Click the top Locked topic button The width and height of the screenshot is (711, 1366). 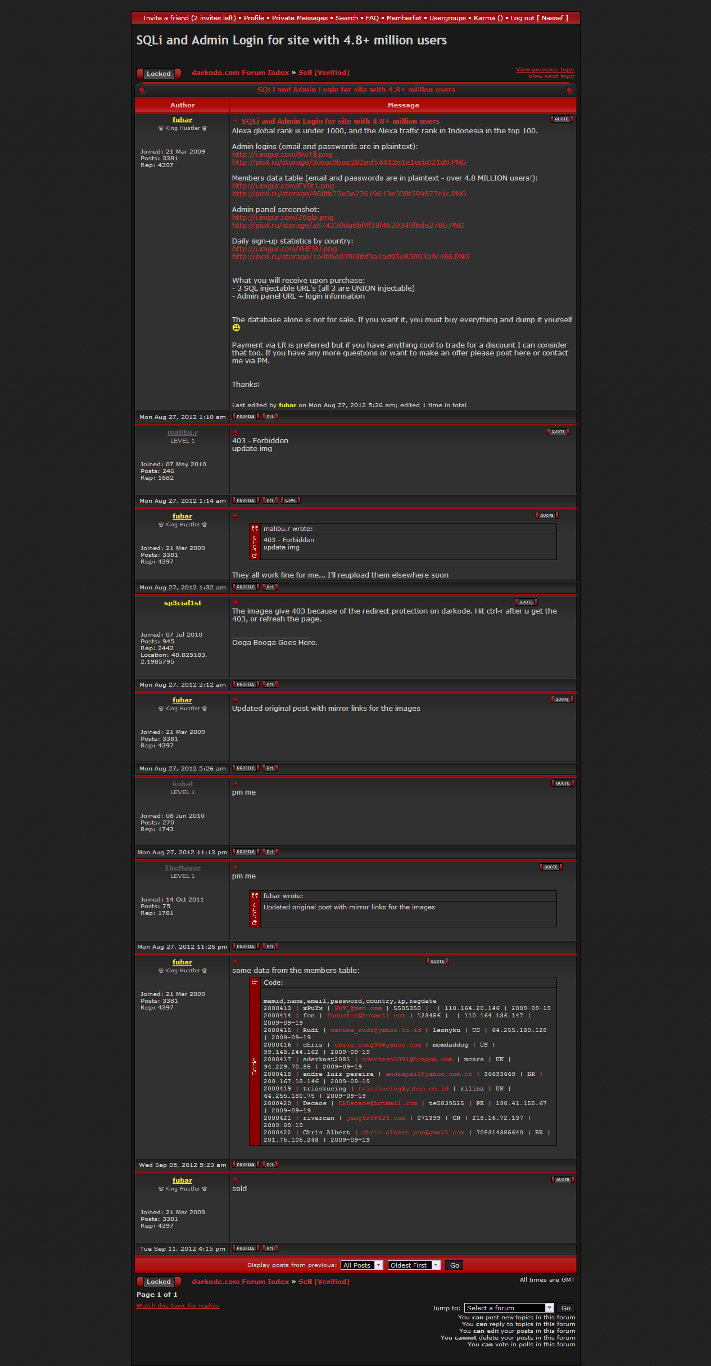(x=158, y=74)
